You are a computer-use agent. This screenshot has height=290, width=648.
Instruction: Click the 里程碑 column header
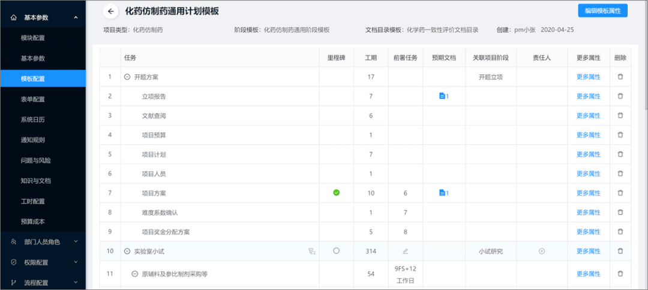pyautogui.click(x=337, y=58)
